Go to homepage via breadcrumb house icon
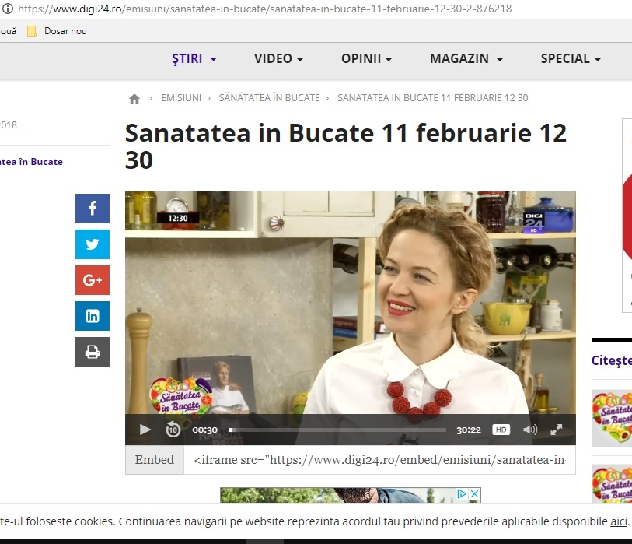This screenshot has width=632, height=544. (134, 98)
